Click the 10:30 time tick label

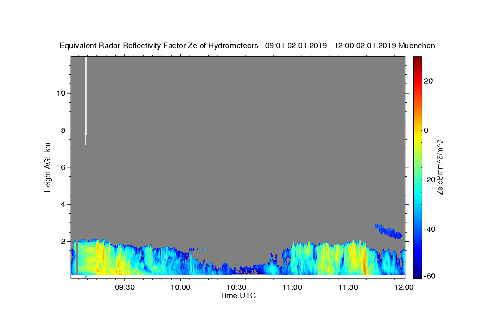click(236, 287)
